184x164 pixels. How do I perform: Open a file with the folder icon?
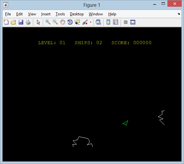(x=13, y=22)
